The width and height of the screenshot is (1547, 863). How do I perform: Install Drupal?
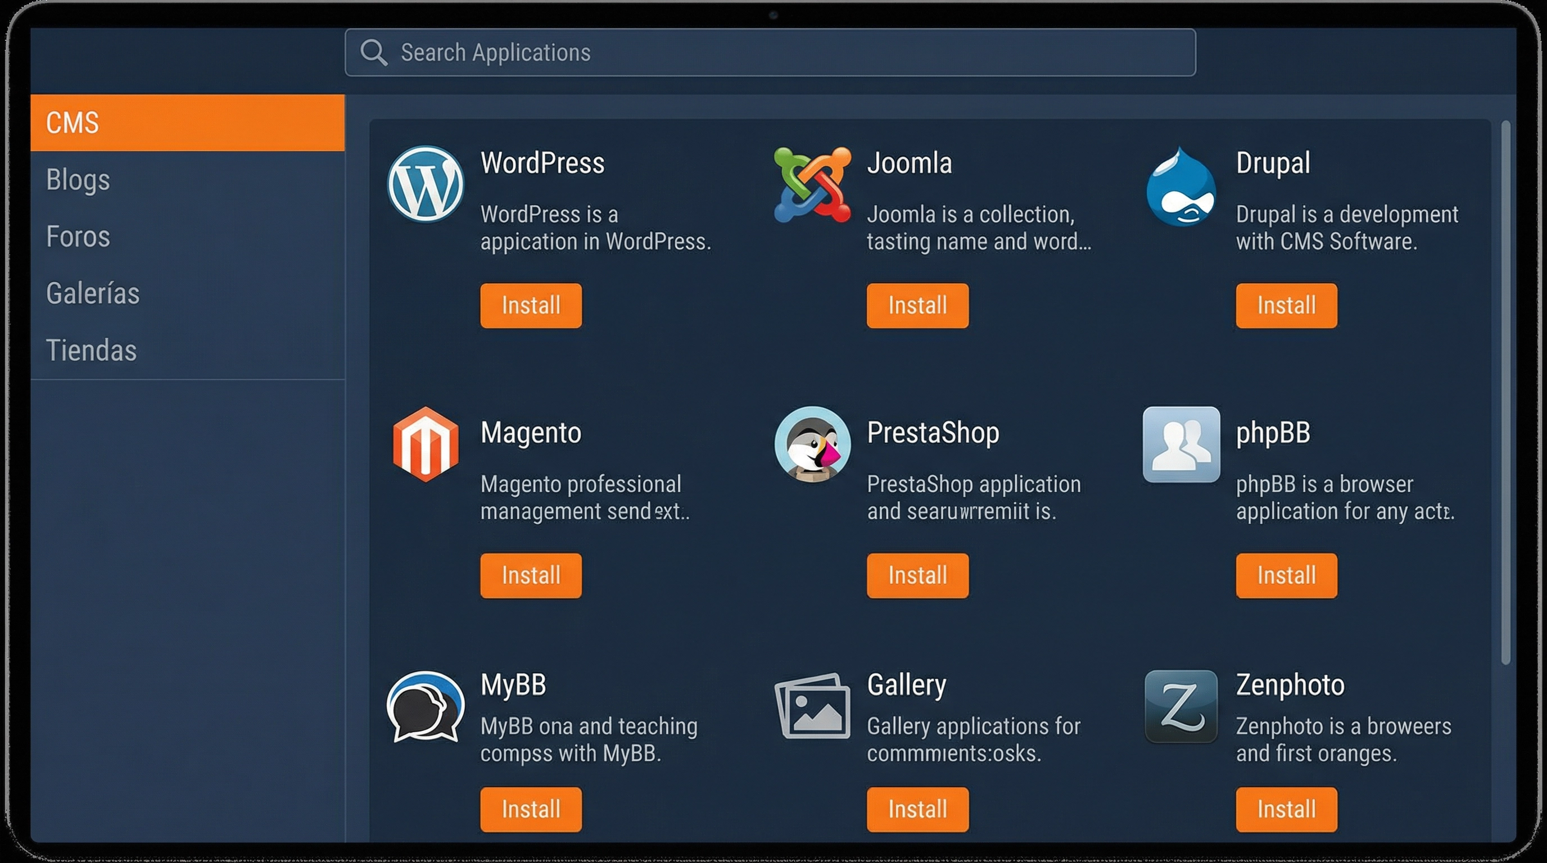point(1286,306)
